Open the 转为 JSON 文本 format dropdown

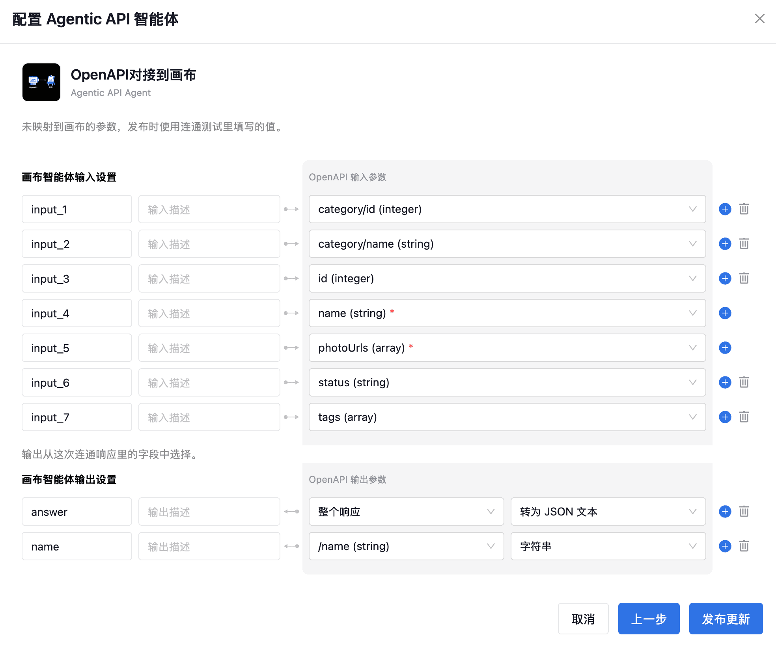tap(608, 512)
